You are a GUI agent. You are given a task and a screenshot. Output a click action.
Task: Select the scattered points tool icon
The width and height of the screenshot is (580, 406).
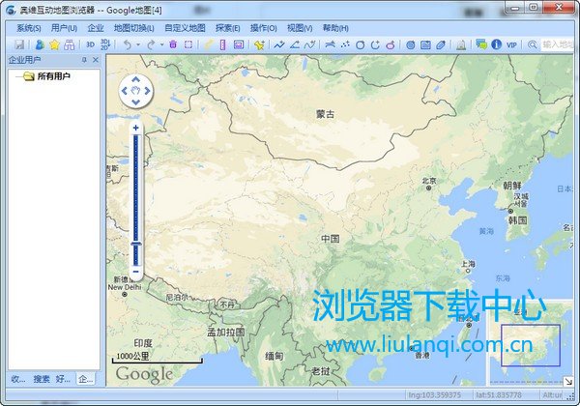coord(345,44)
